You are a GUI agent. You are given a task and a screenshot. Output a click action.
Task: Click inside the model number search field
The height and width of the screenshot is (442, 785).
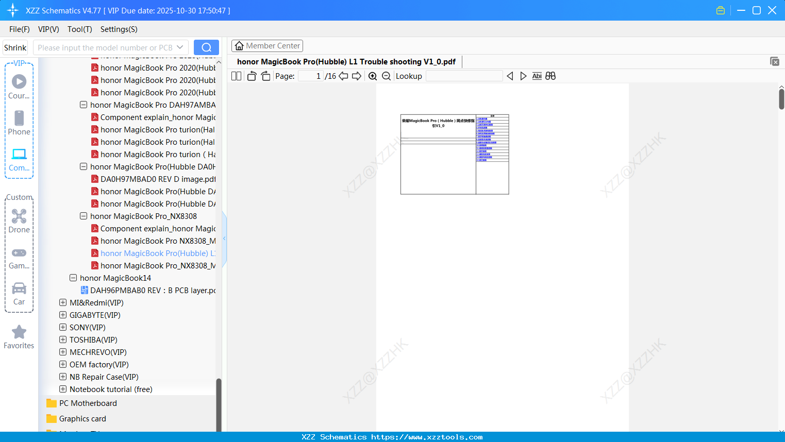[105, 47]
